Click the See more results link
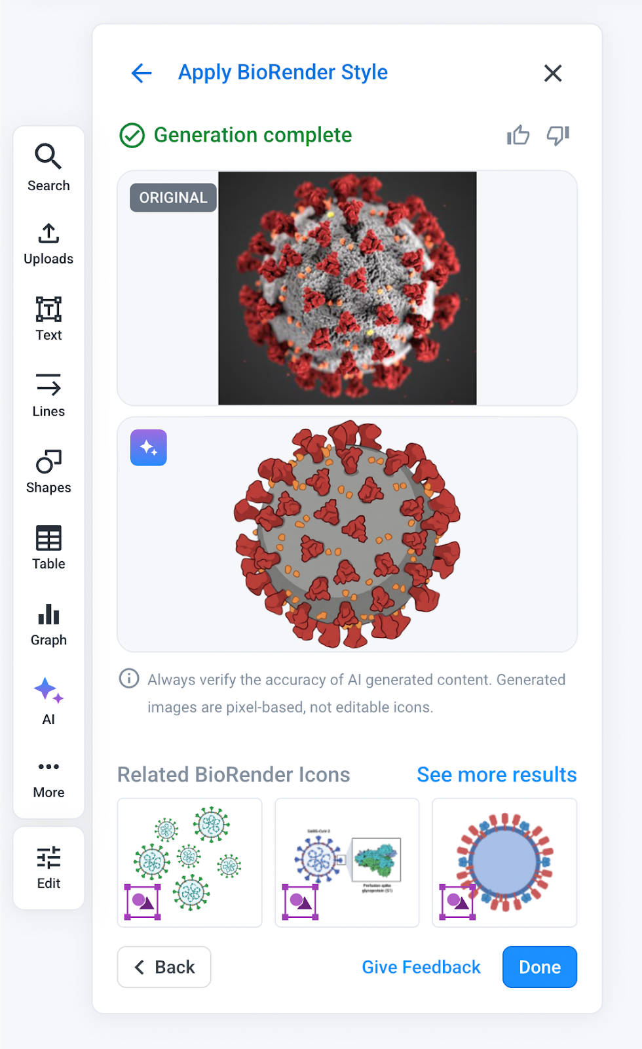 pyautogui.click(x=497, y=774)
